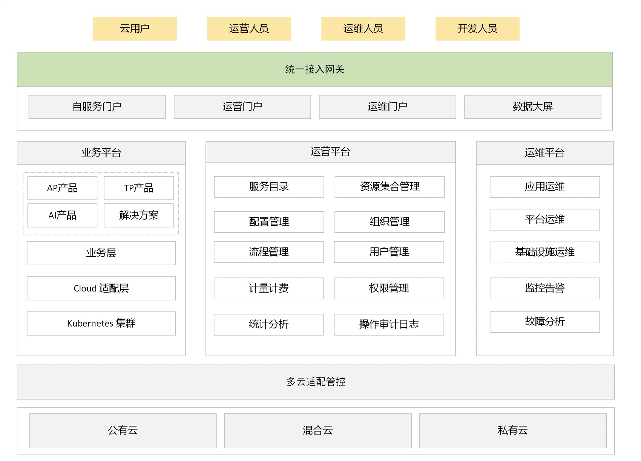Click the 运维人员 box

click(x=363, y=29)
